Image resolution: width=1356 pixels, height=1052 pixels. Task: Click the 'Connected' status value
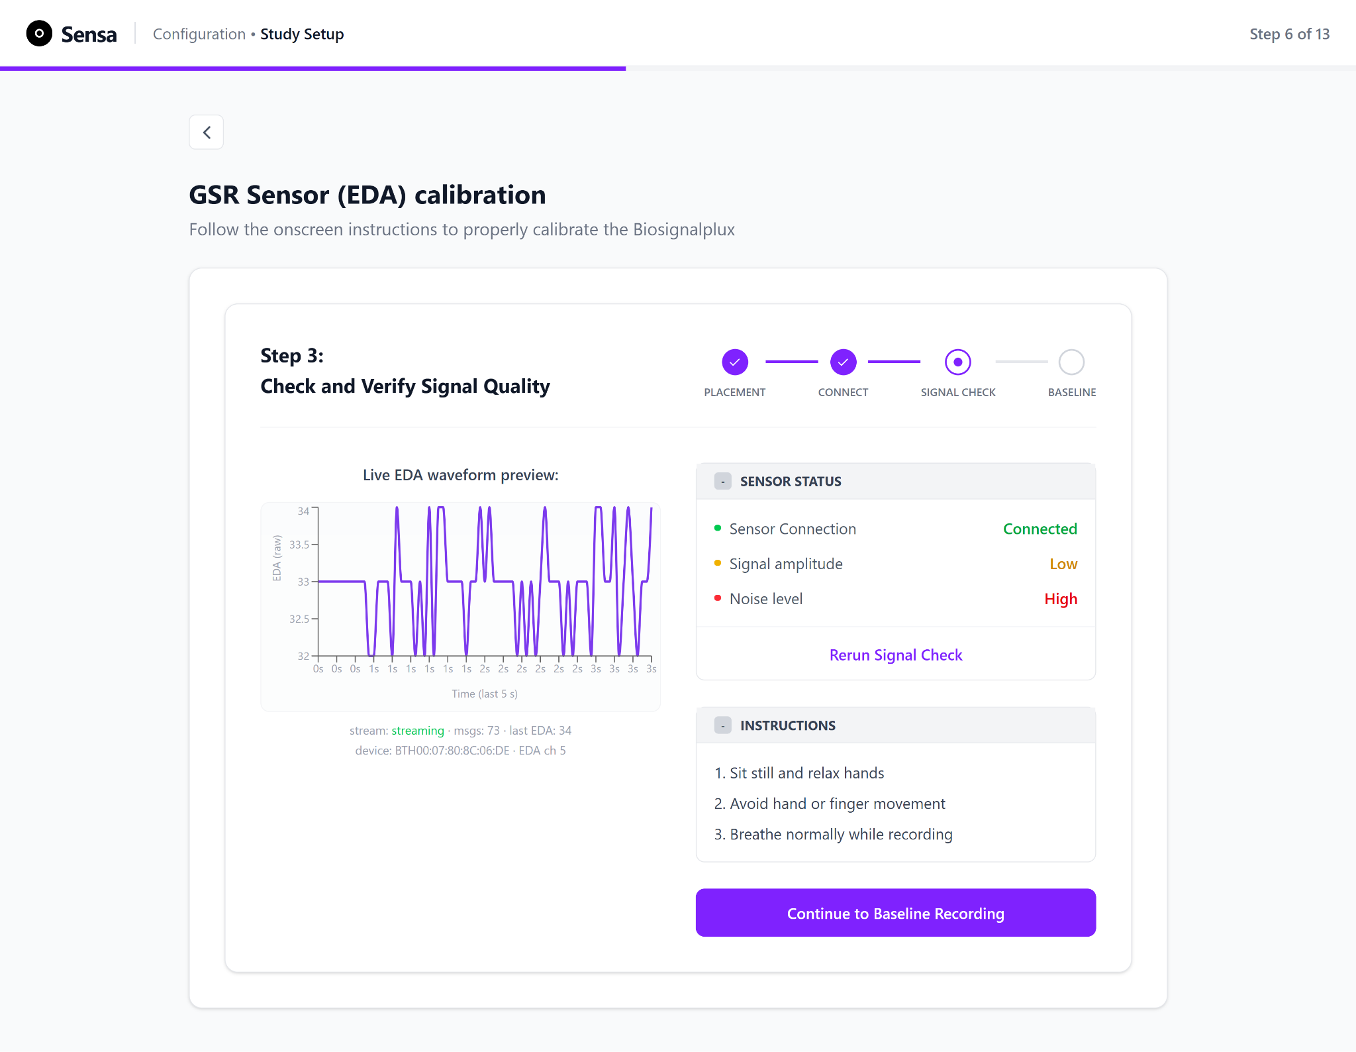coord(1040,529)
